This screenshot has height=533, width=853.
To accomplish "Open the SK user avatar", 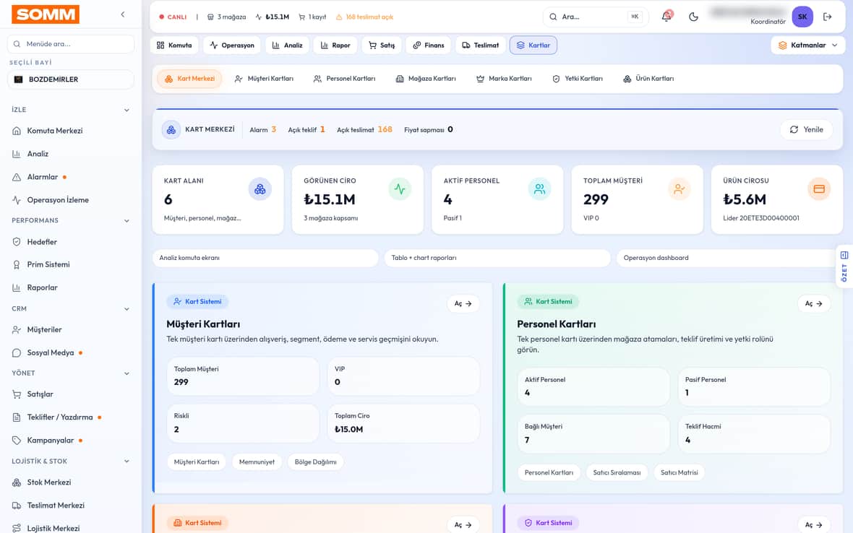I will pyautogui.click(x=802, y=17).
